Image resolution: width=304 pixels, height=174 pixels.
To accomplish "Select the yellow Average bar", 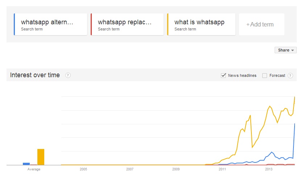I will click(41, 157).
